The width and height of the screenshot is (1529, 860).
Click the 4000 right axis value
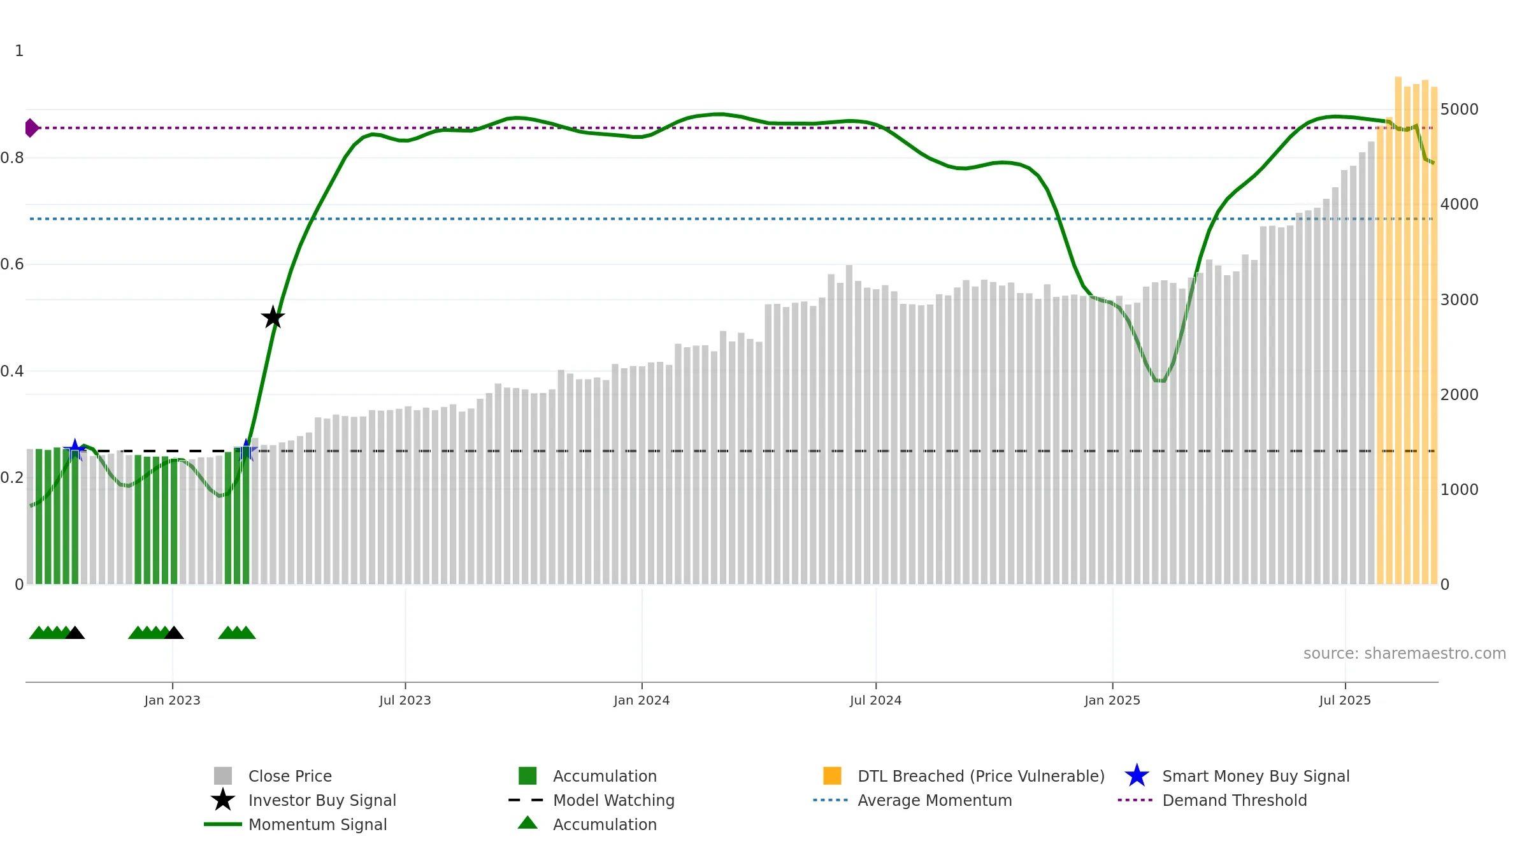[x=1460, y=204]
